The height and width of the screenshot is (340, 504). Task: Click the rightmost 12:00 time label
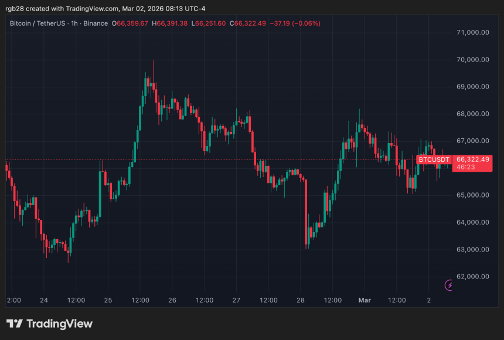coord(397,300)
